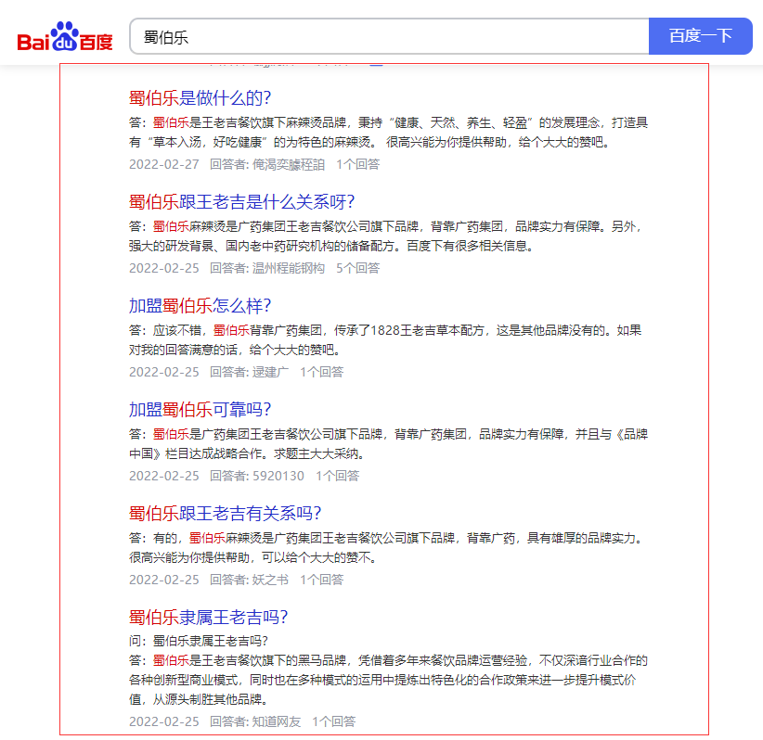Open result 加盟蜀伯乐可靠吗?

(x=200, y=410)
